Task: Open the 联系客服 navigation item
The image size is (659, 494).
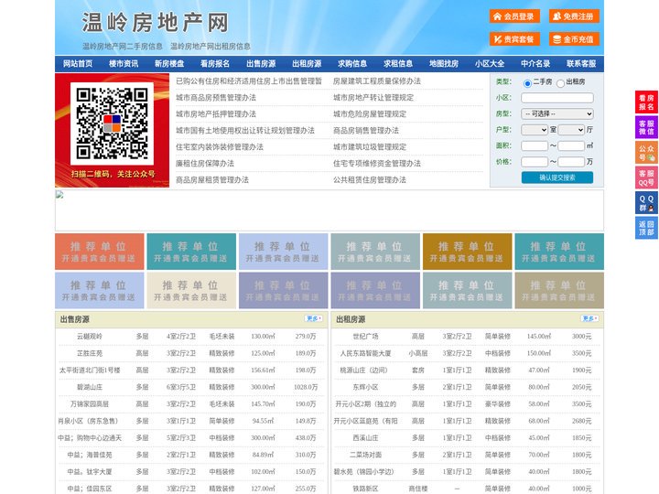Action: click(x=581, y=64)
